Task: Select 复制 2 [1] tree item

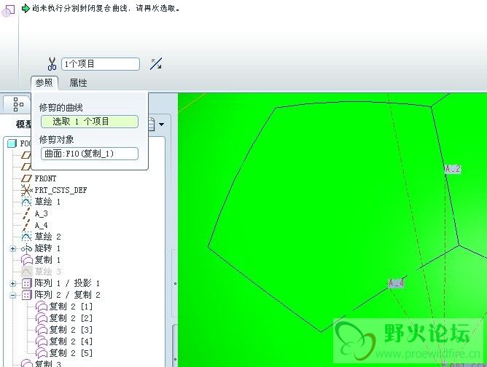Action: click(71, 307)
